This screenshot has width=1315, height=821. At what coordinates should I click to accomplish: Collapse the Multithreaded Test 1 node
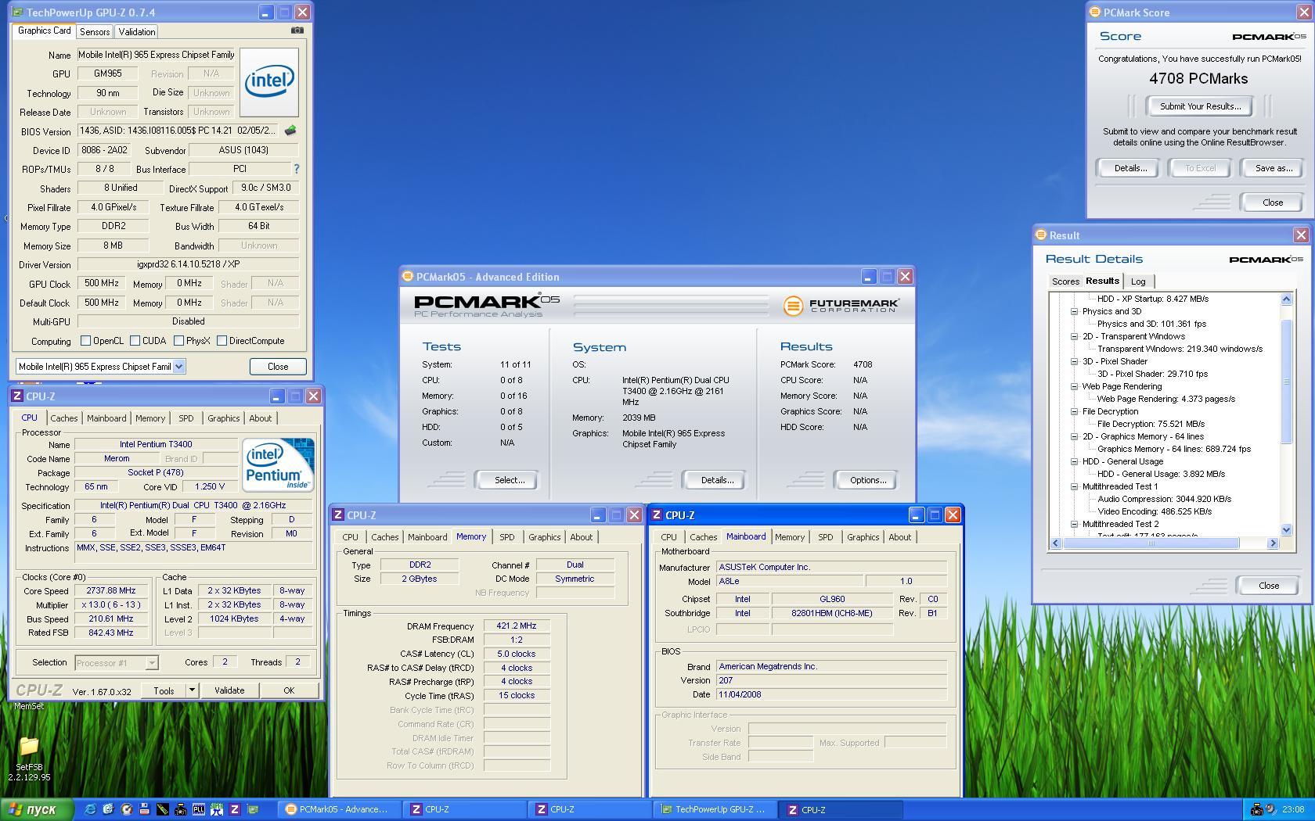1075,486
